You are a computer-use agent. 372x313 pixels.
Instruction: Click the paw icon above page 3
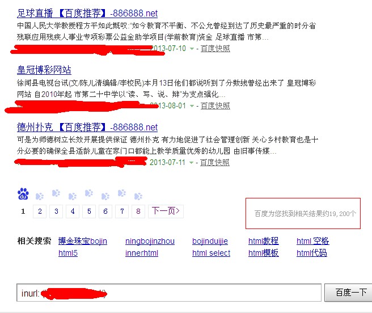click(56, 193)
